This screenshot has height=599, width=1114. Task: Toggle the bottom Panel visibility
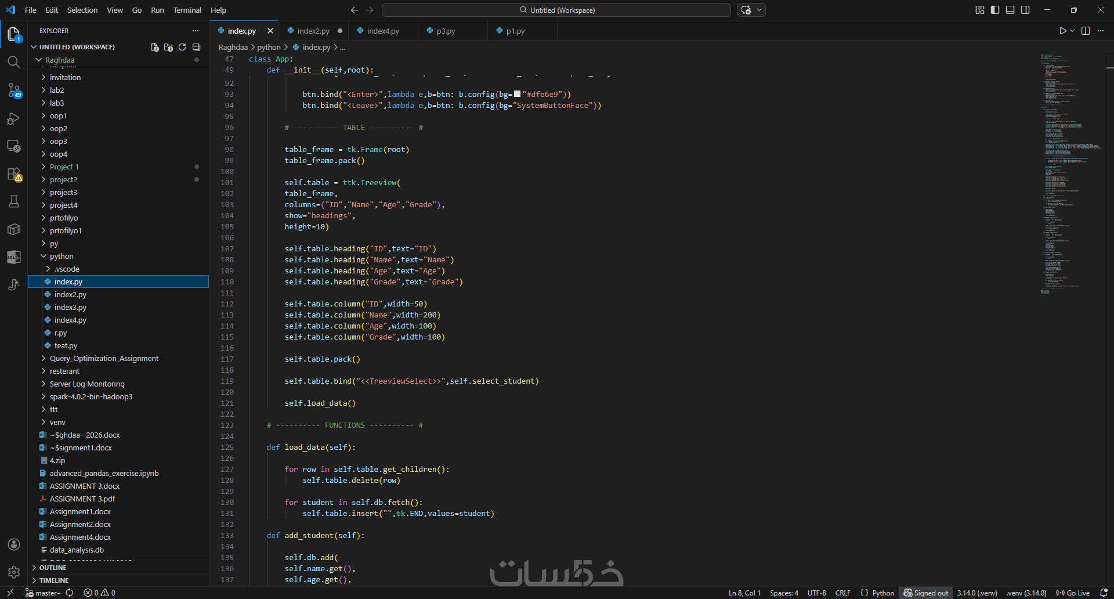1010,10
